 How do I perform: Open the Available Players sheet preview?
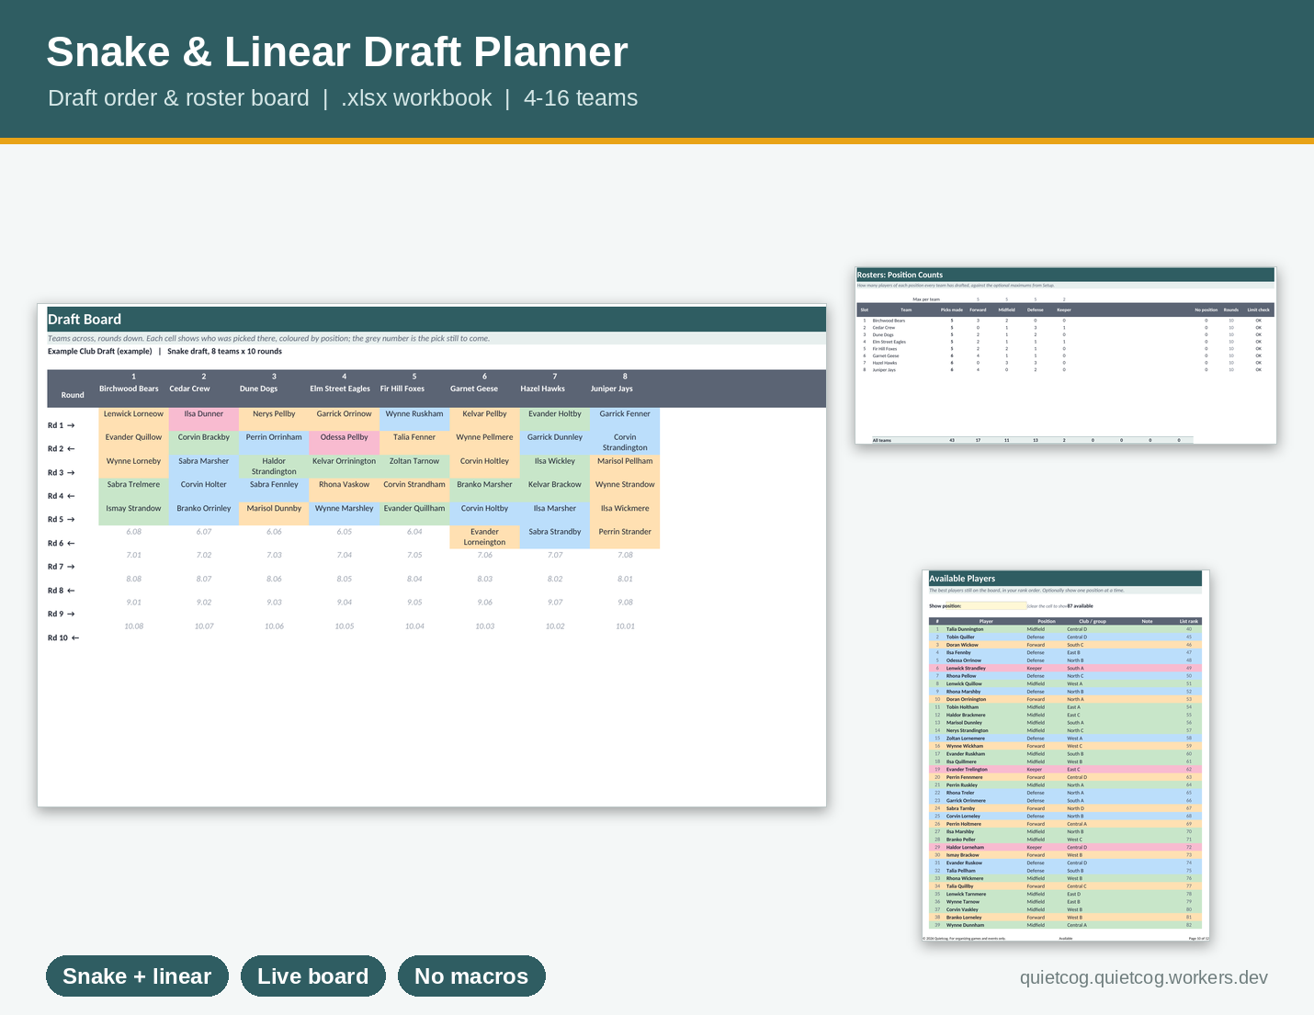[x=1066, y=755]
